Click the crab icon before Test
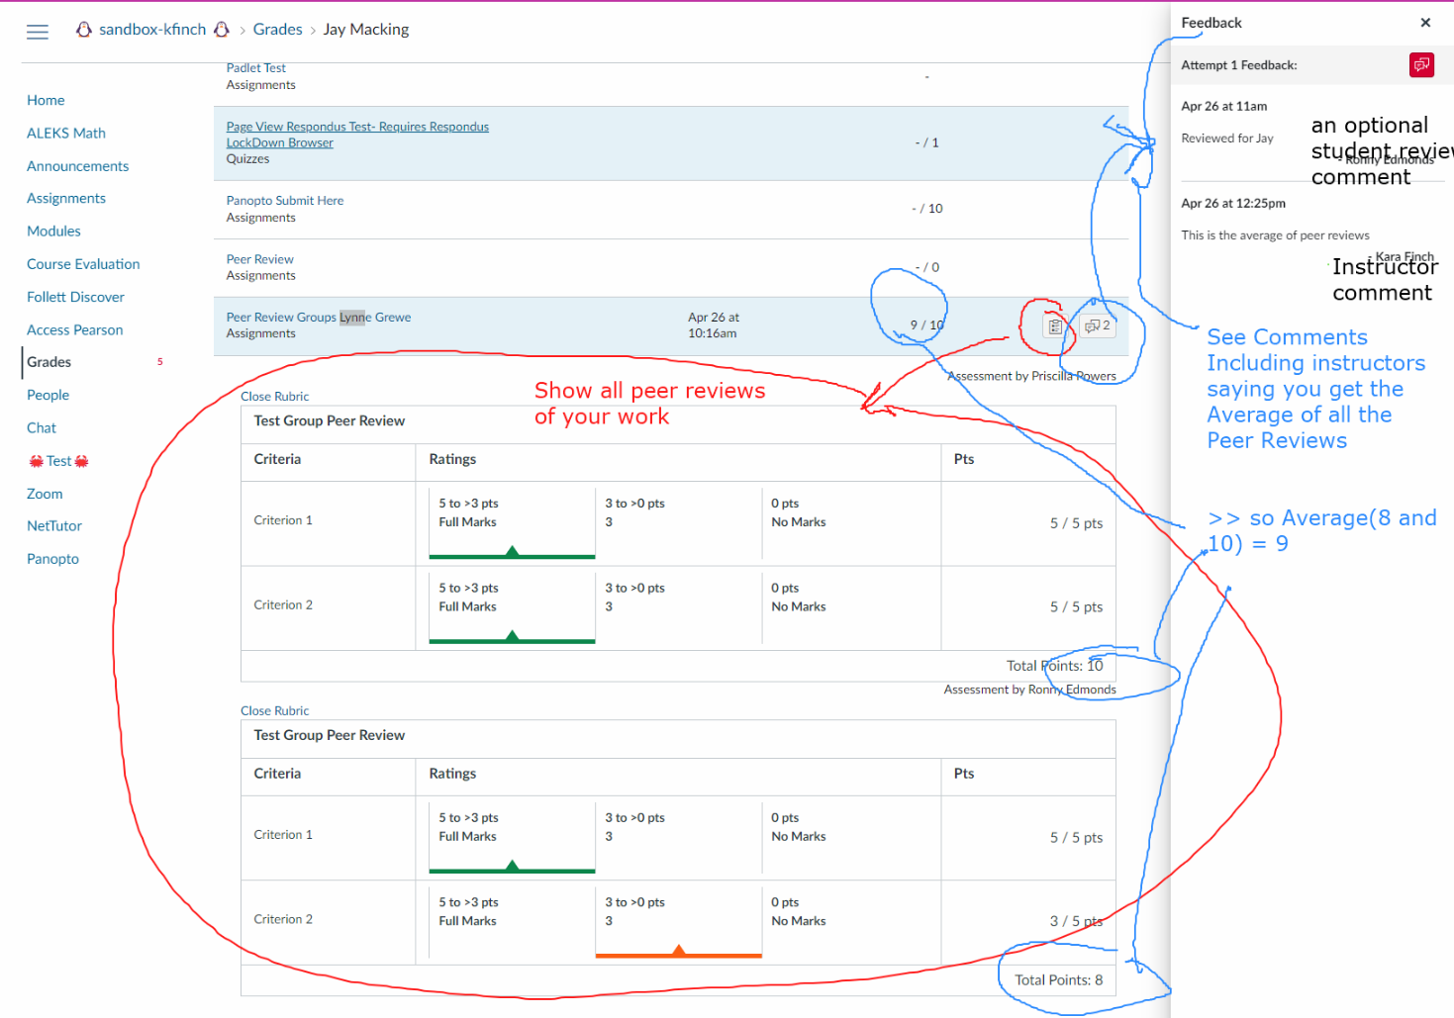 (36, 461)
